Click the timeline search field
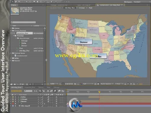151x113 pixels. 28,91
